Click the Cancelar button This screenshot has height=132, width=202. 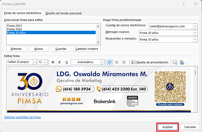(x=190, y=127)
